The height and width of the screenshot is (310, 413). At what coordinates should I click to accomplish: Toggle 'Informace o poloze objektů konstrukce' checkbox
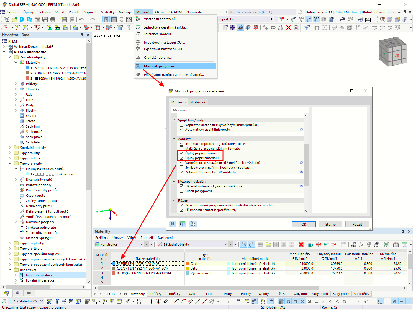point(182,144)
